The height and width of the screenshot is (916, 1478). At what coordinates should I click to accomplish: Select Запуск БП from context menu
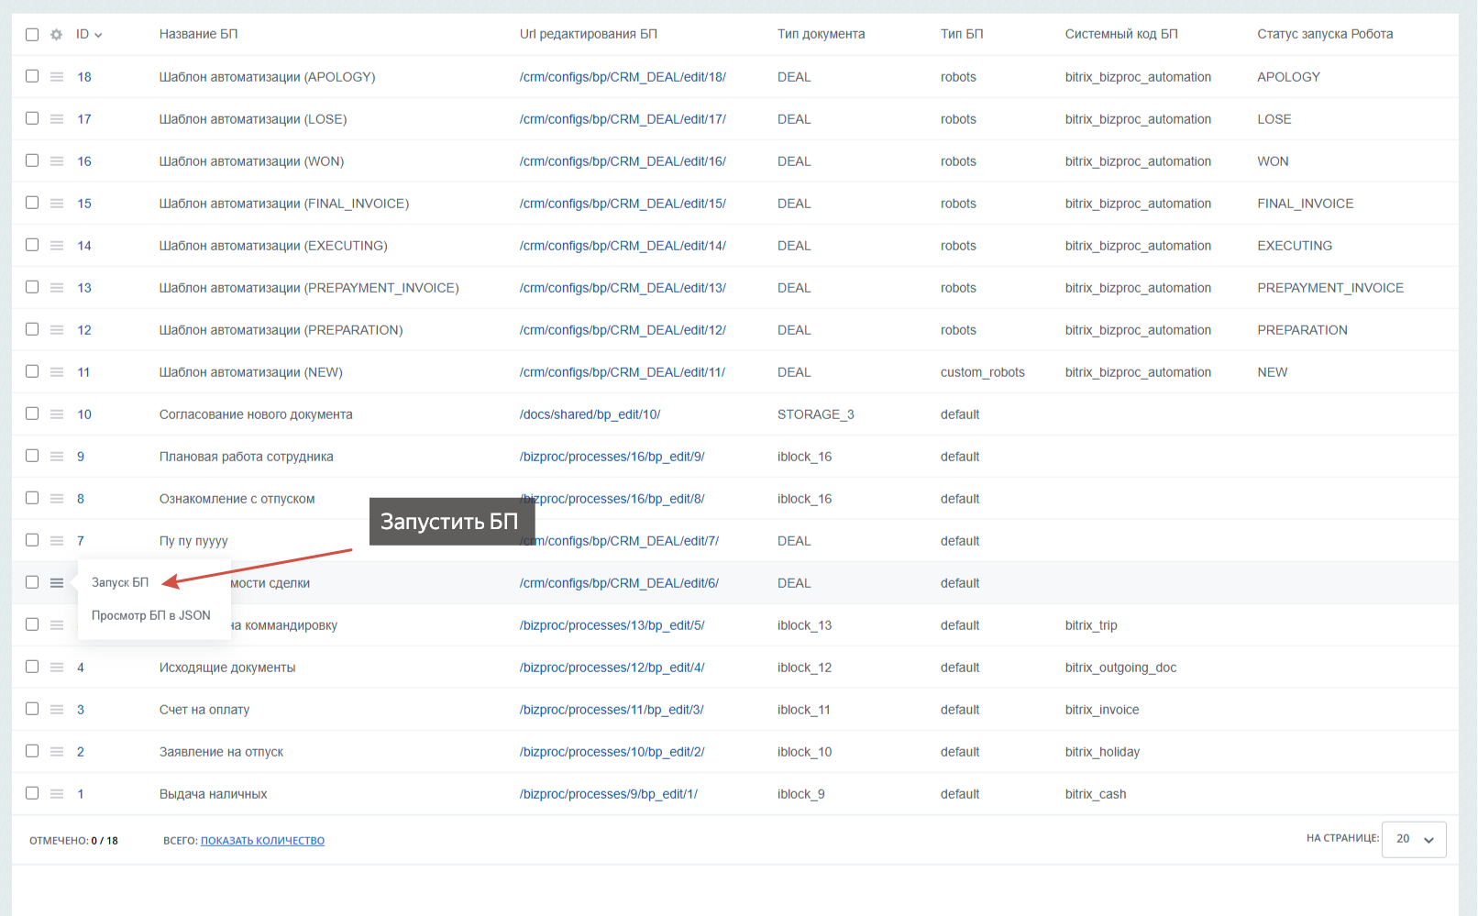click(120, 583)
